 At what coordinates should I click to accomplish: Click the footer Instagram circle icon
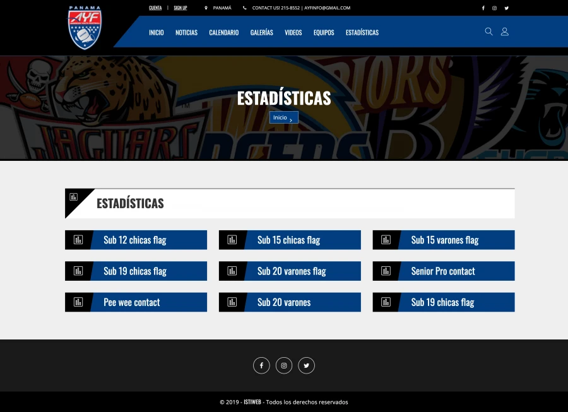click(x=284, y=366)
